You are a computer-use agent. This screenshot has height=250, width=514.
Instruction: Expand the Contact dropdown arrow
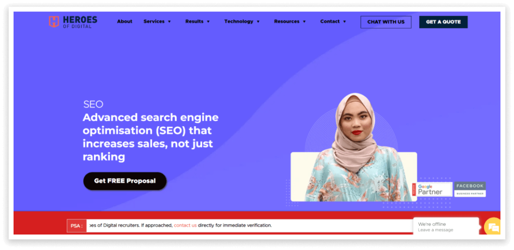click(x=344, y=22)
